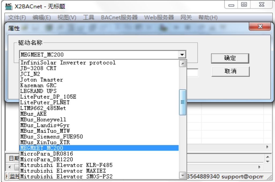Select MBus_Landis+Gyr driver
275x182 pixels.
point(99,125)
